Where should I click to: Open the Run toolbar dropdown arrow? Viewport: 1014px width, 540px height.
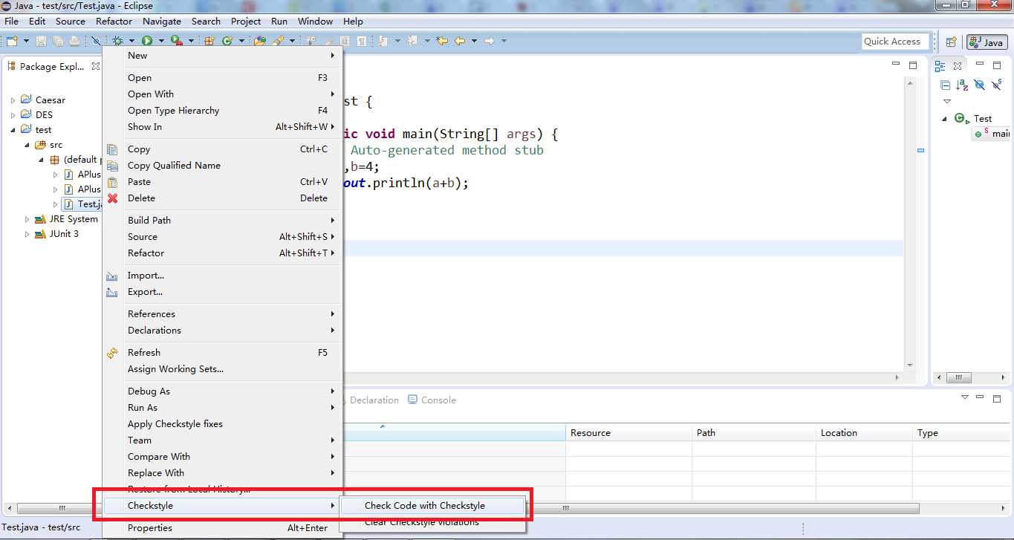coord(161,41)
